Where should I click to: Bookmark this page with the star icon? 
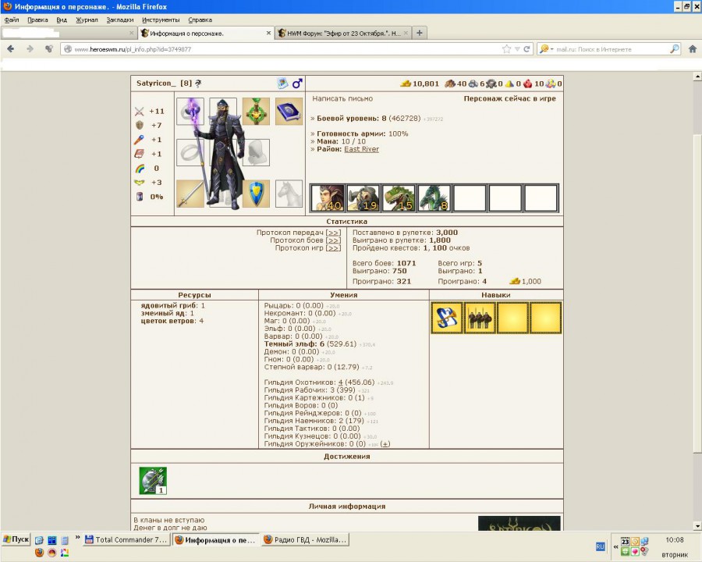[506, 49]
